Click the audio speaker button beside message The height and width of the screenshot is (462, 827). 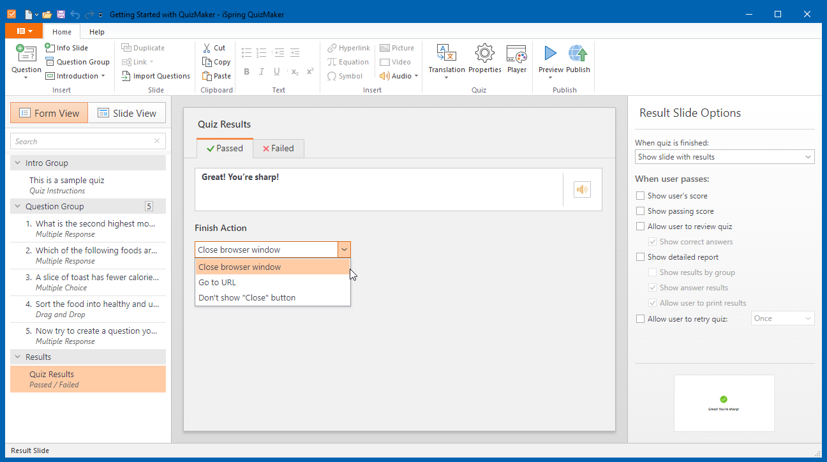click(582, 190)
